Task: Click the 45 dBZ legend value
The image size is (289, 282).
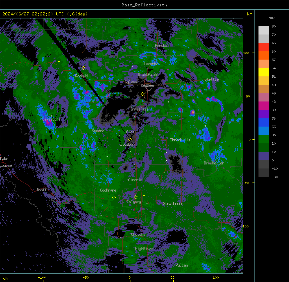Action: [274, 93]
